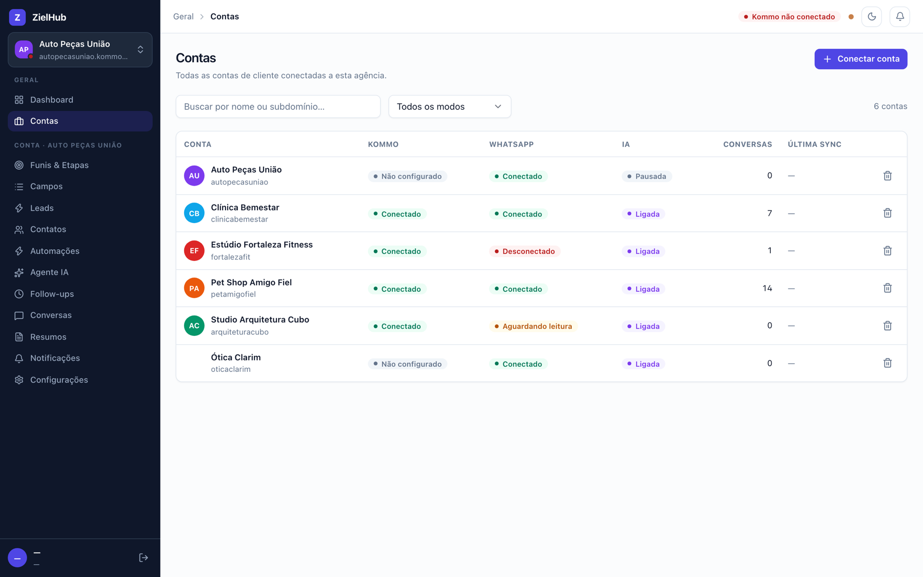Open Agente IA section

[x=80, y=272]
